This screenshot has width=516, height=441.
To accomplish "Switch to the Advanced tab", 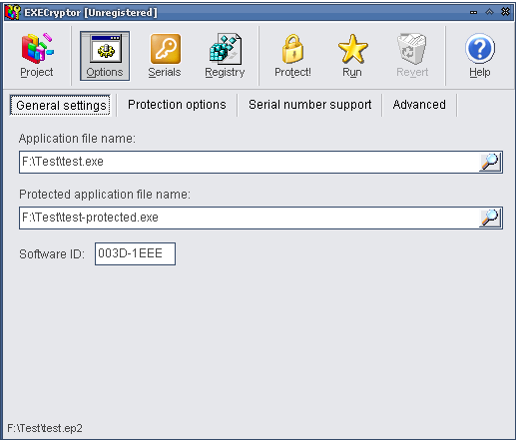I will coord(419,105).
